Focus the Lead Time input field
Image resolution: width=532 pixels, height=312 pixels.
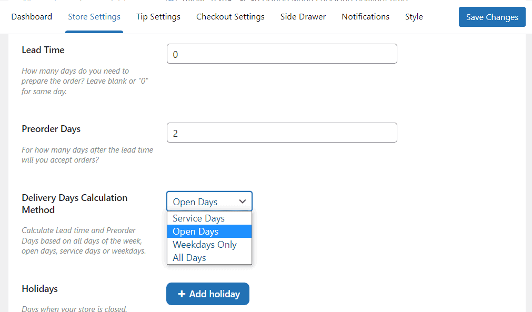point(282,54)
